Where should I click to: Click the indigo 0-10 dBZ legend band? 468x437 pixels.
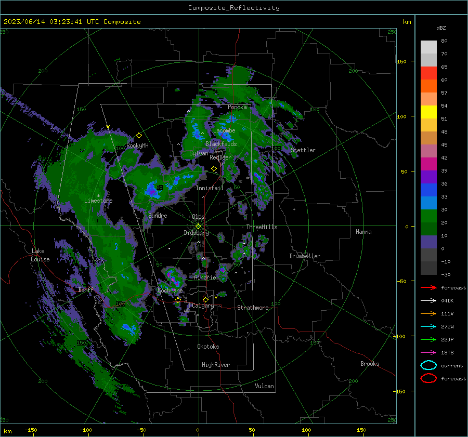point(428,242)
